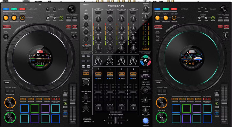Click the crossfader between A and B
Screen dimensions: 232x127
pos(116,120)
